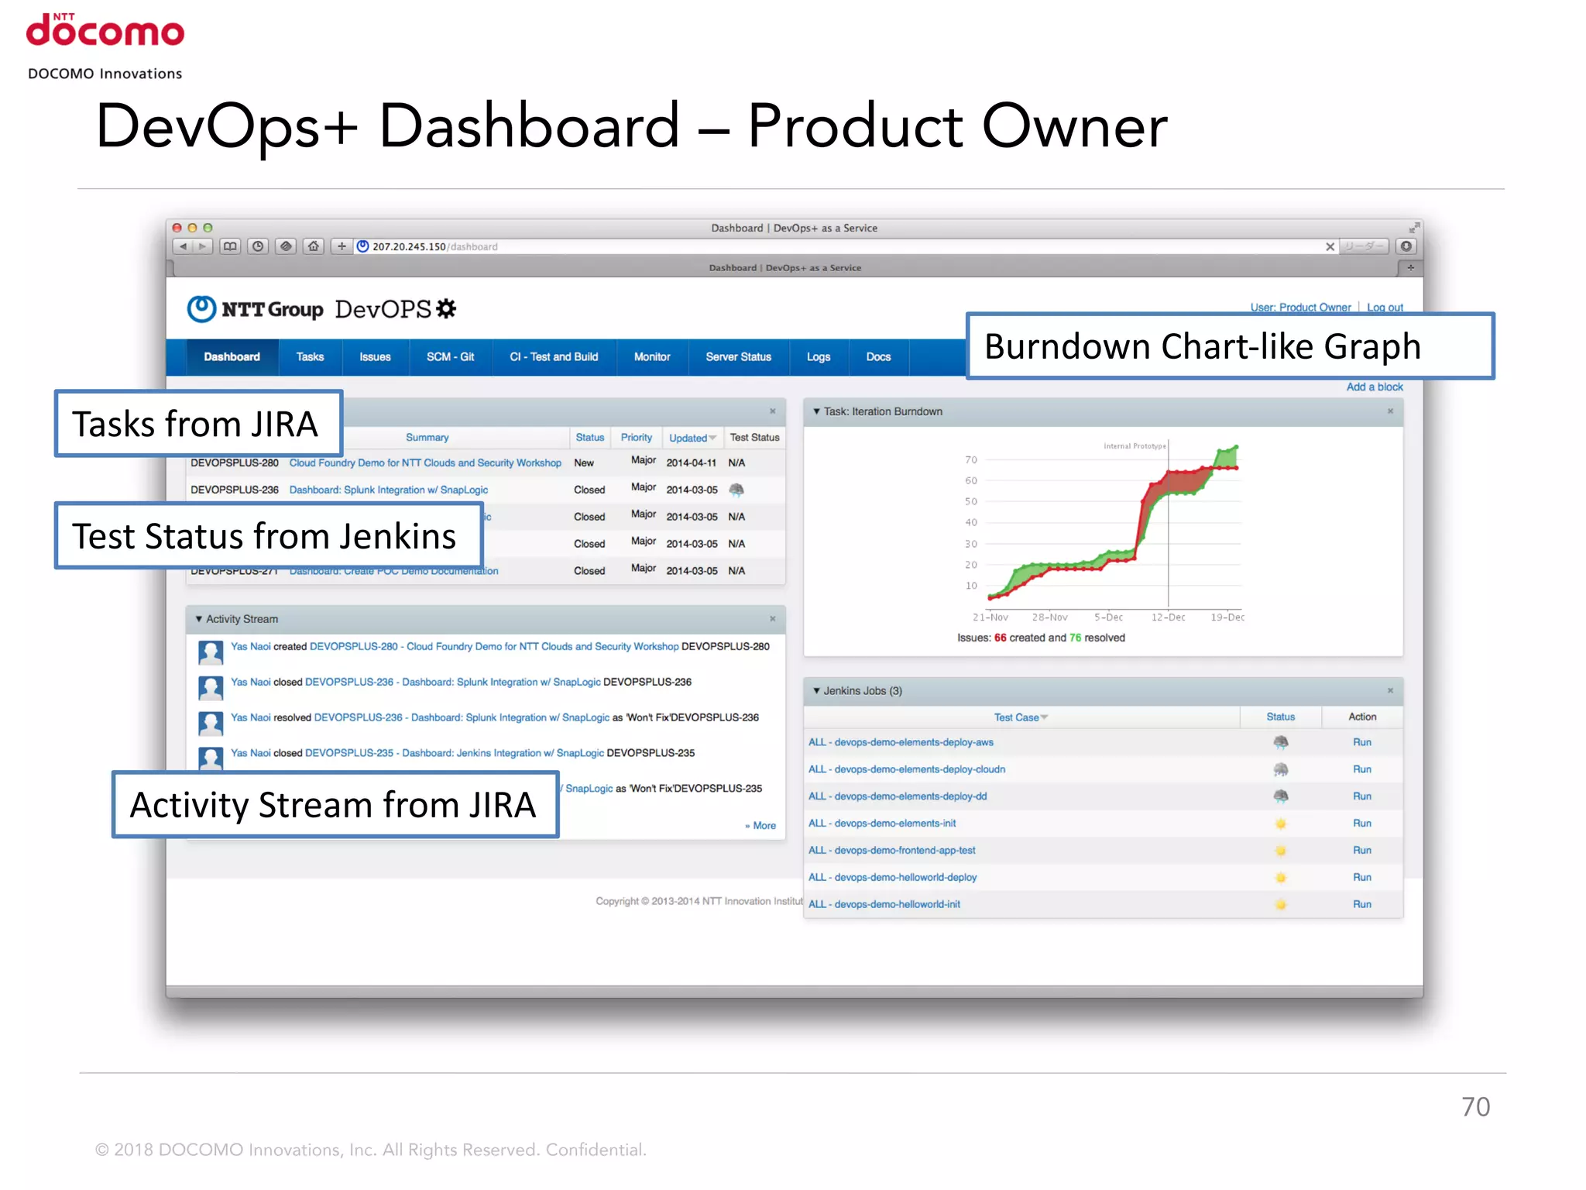Open the SCM - Git navigation tab
This screenshot has height=1190, width=1586.
(450, 357)
